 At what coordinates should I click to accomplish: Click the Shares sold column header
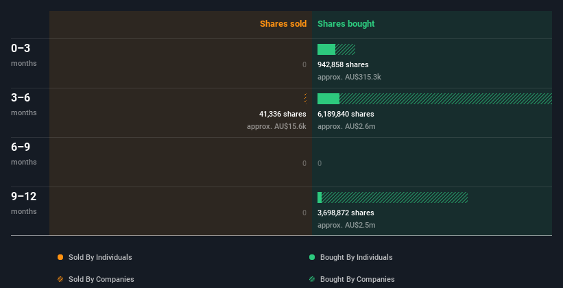click(x=283, y=24)
